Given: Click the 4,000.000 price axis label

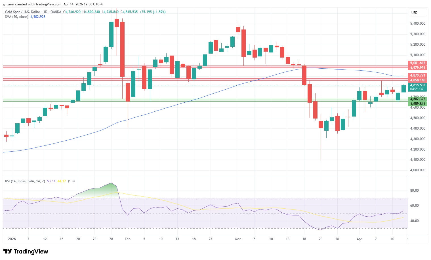Looking at the screenshot, I should [418, 170].
